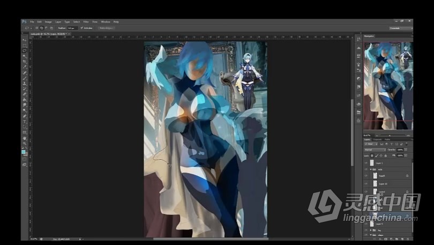Open the Fill slider dropdown arrow
The height and width of the screenshot is (245, 434).
(406, 155)
